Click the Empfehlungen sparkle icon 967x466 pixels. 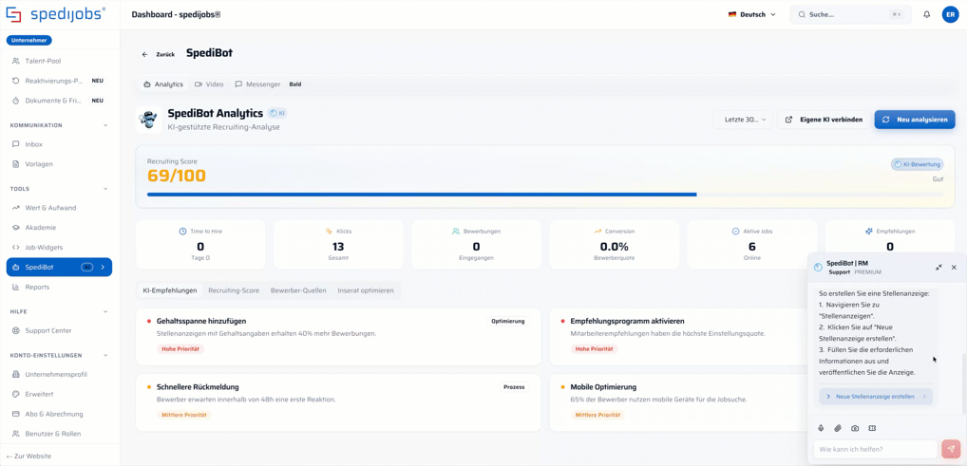pos(869,232)
